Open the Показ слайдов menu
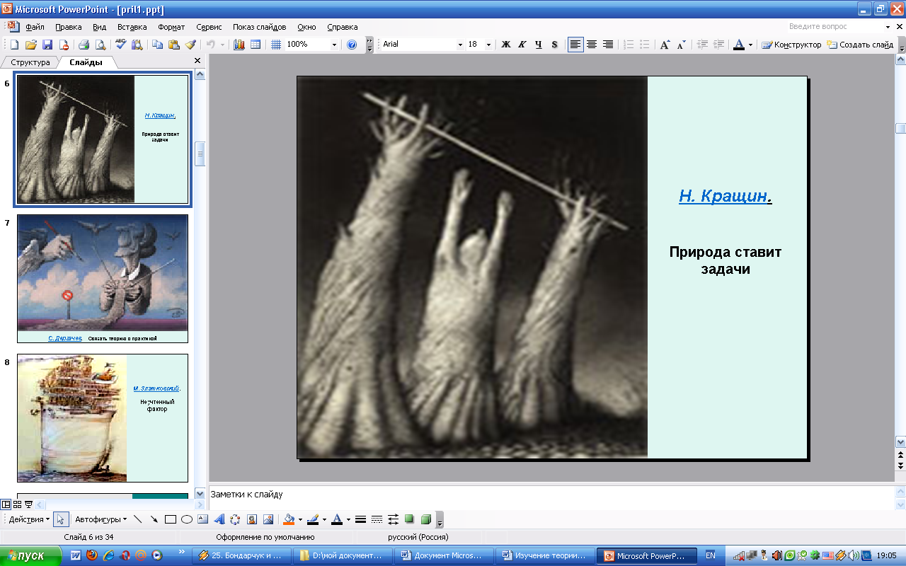906x566 pixels. (260, 27)
